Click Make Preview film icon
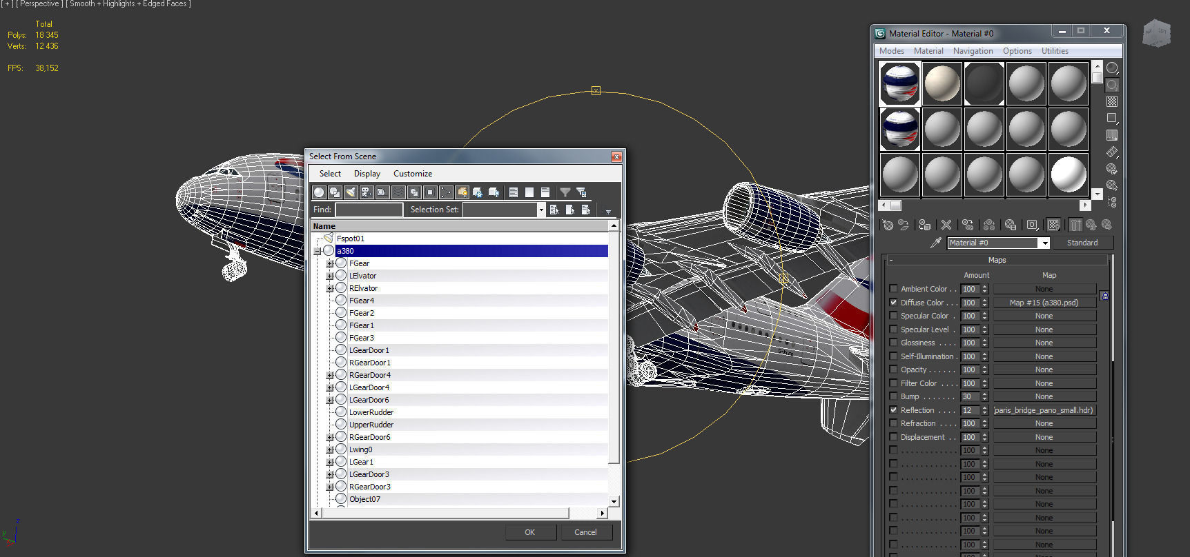 1112,152
